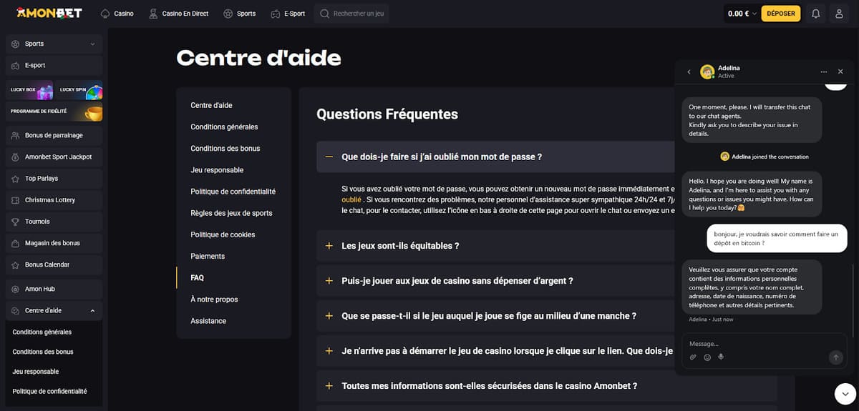Open the notifications bell icon

point(815,14)
